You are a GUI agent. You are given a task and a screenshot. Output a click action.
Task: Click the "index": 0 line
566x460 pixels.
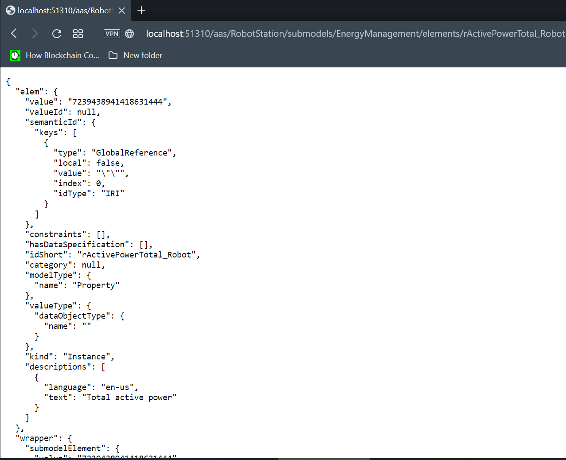click(79, 183)
